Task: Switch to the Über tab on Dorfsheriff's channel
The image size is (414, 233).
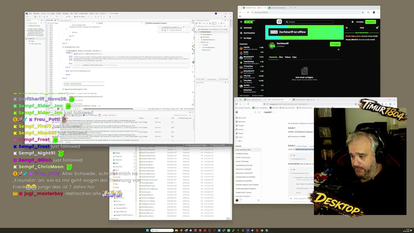Action: (281, 57)
